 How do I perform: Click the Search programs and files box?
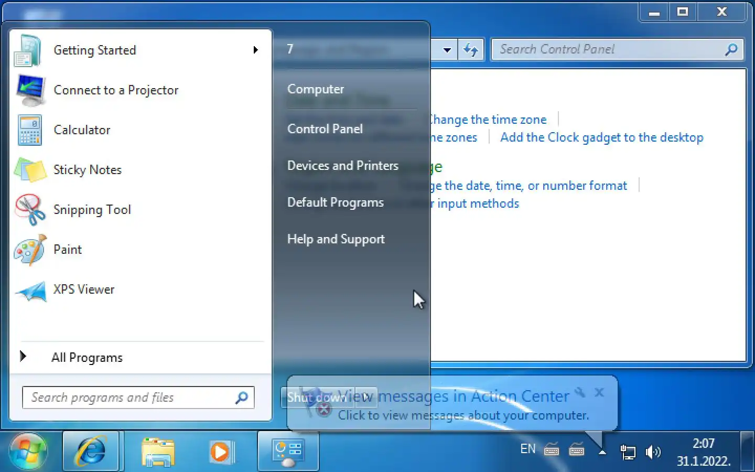coord(138,398)
